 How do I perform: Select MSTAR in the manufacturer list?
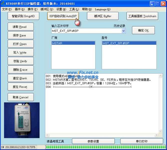[73, 43]
